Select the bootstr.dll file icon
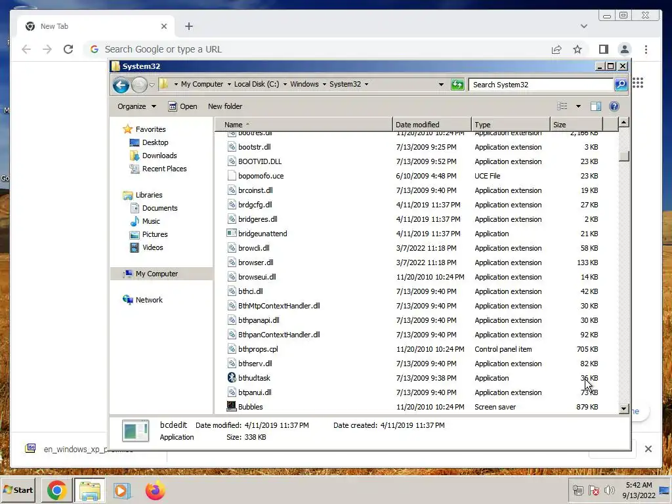This screenshot has width=672, height=504. (x=232, y=147)
